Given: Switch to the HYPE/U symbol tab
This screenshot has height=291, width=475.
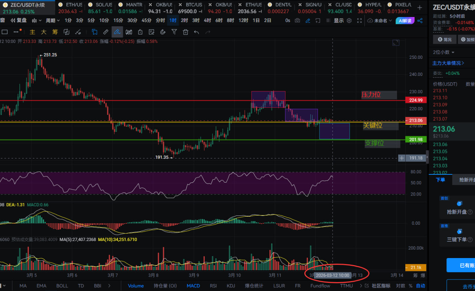Looking at the screenshot, I should click(x=369, y=7).
